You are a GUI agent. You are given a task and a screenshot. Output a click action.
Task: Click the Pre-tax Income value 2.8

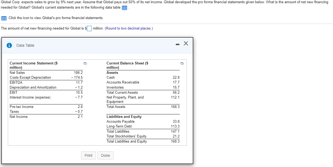[80, 107]
